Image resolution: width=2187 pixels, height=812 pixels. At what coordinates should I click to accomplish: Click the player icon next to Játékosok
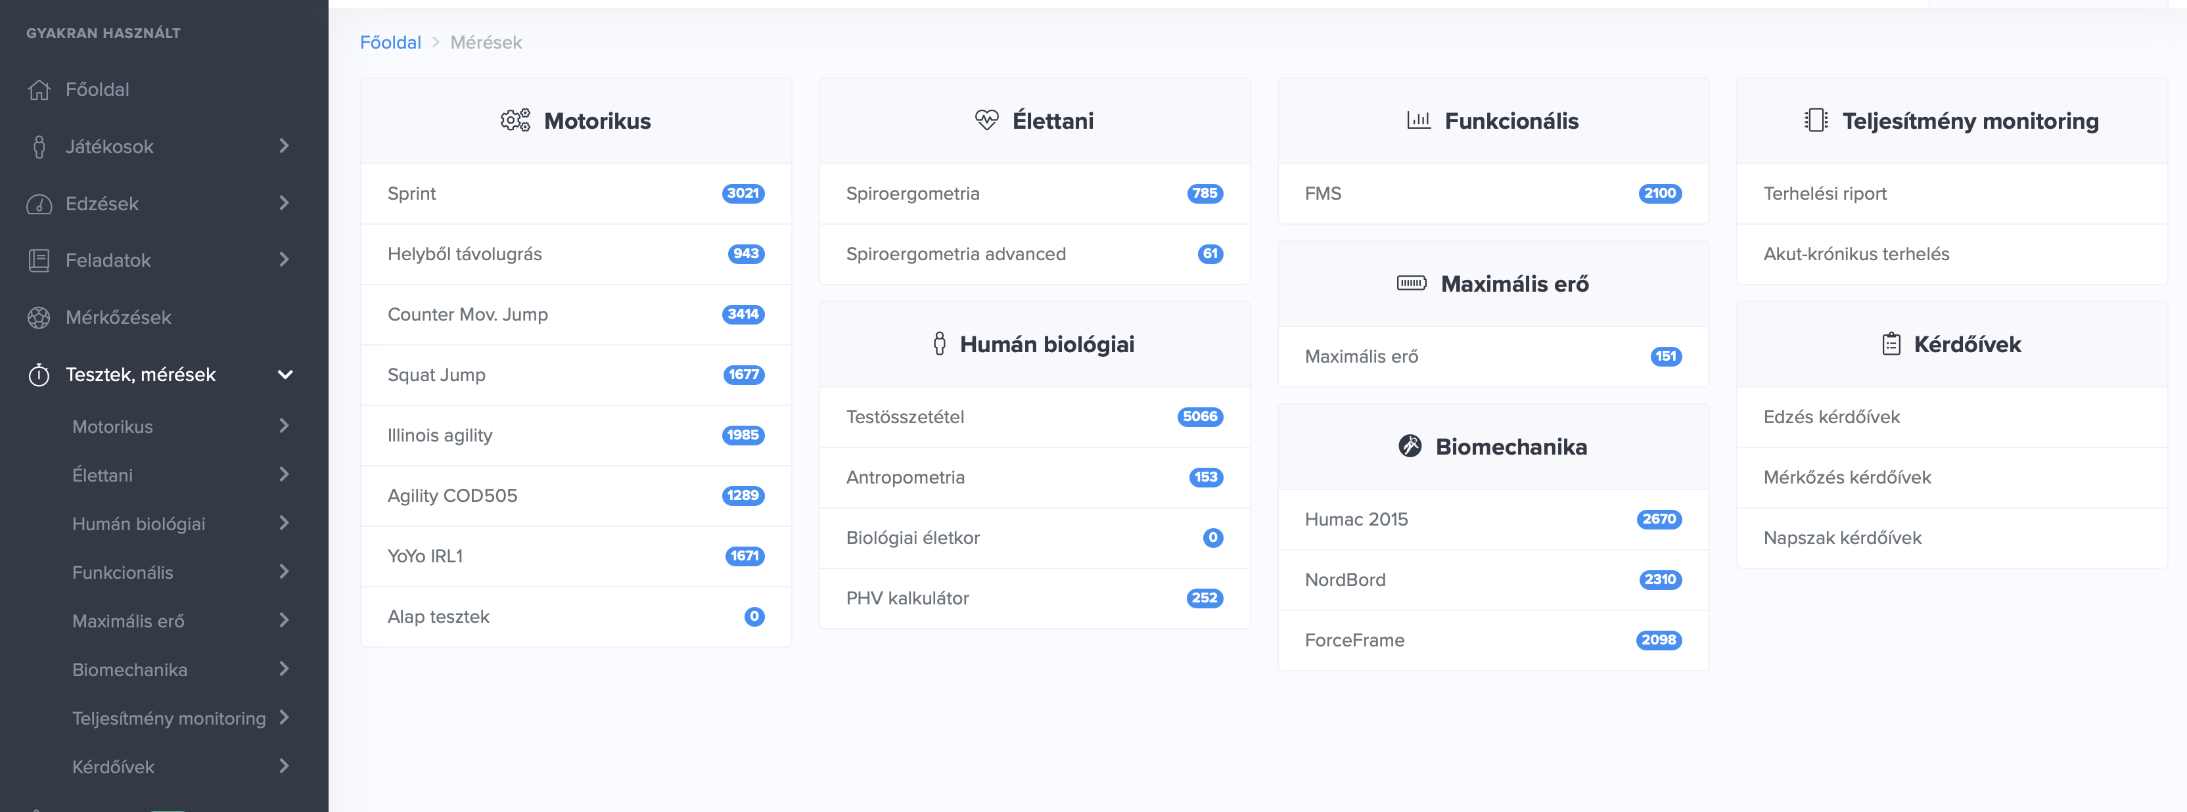[39, 147]
